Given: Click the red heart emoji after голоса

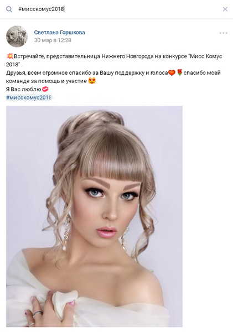Looking at the screenshot, I should (x=172, y=73).
